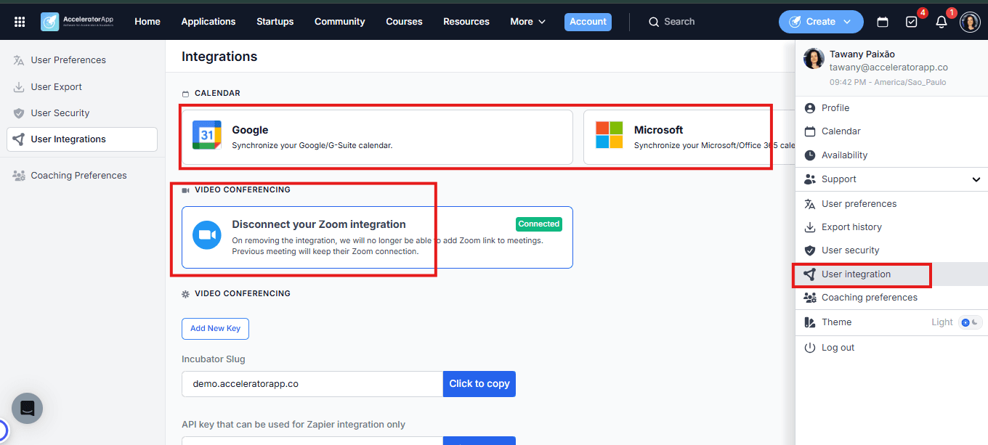Viewport: 988px width, 445px height.
Task: Open User integration in account menu
Action: coord(891,274)
